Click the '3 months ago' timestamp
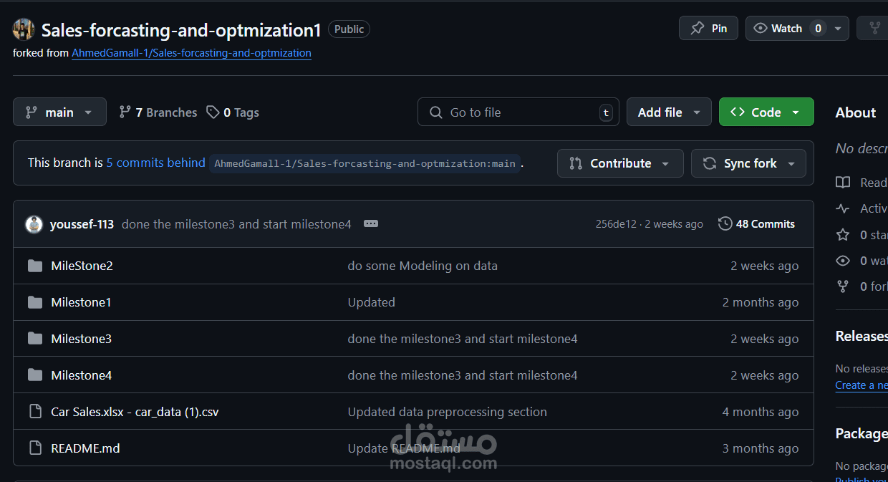Image resolution: width=888 pixels, height=482 pixels. click(760, 448)
